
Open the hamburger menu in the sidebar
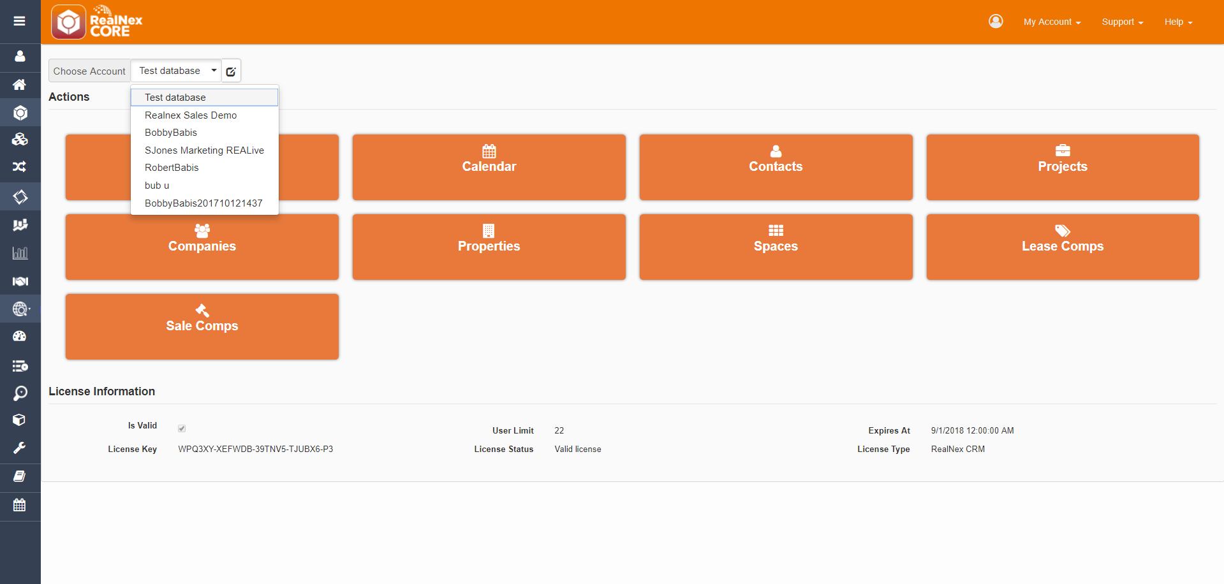coord(20,21)
